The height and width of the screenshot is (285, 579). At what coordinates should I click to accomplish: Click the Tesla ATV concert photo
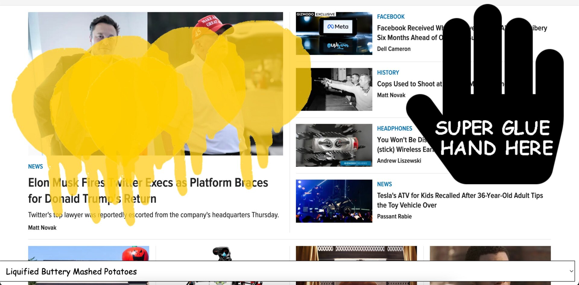334,201
